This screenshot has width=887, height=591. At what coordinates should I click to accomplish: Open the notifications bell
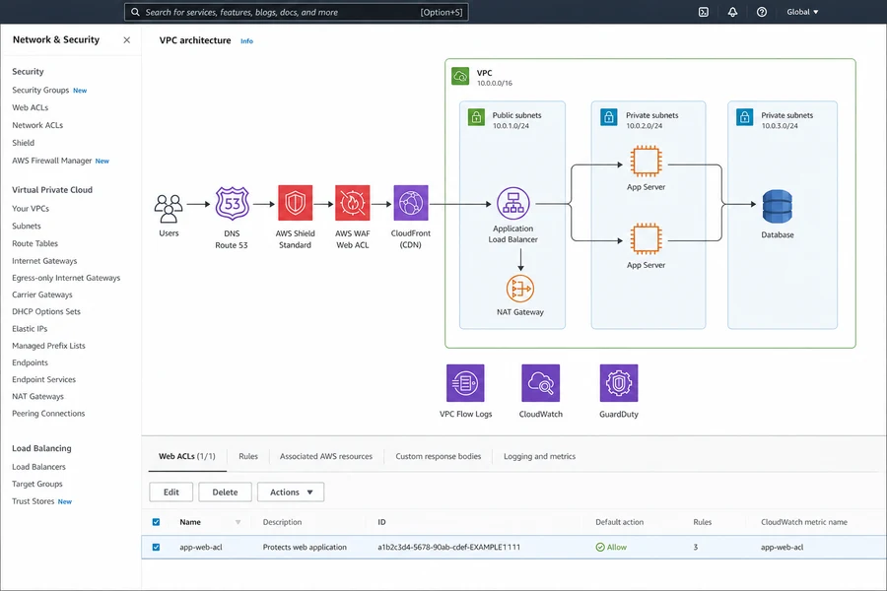click(x=732, y=12)
